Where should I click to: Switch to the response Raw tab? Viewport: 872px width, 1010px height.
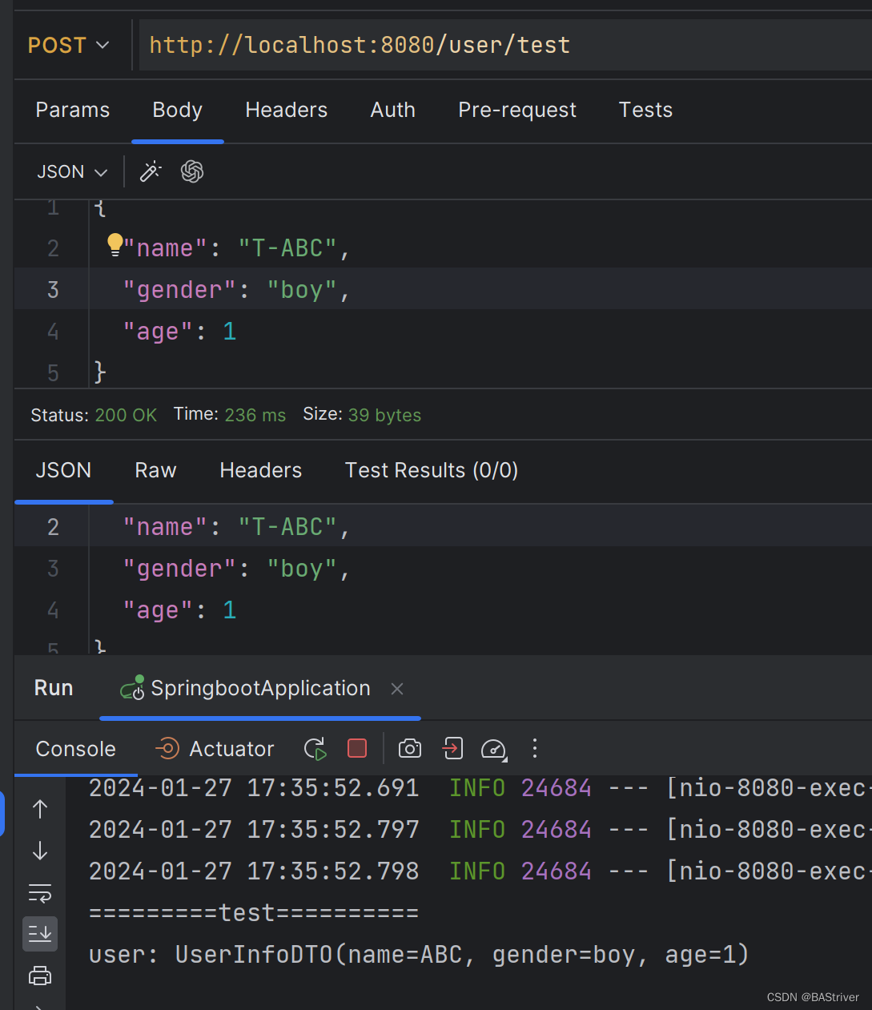[x=155, y=470]
